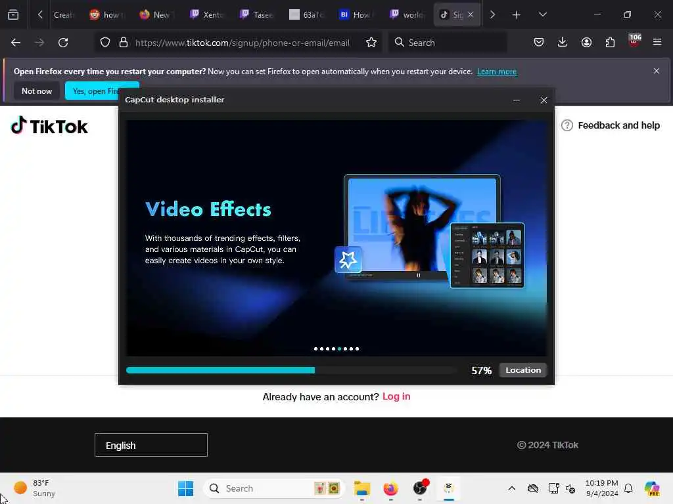The image size is (673, 504).
Task: Open Firefox downloads panel
Action: [563, 43]
